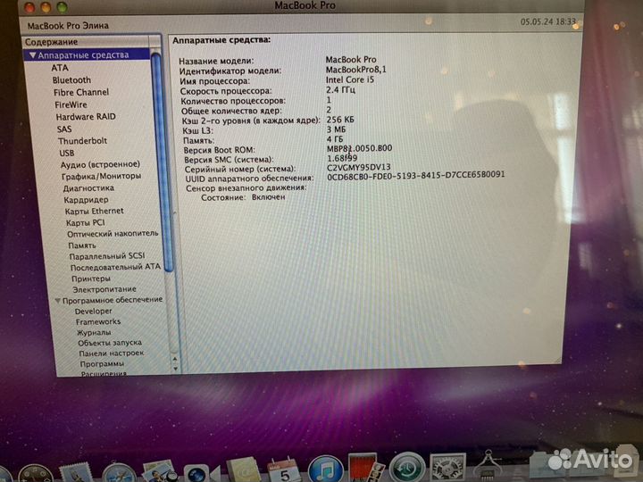Image resolution: width=643 pixels, height=482 pixels.
Task: Select Карты Ethernet entry
Action: 94,211
